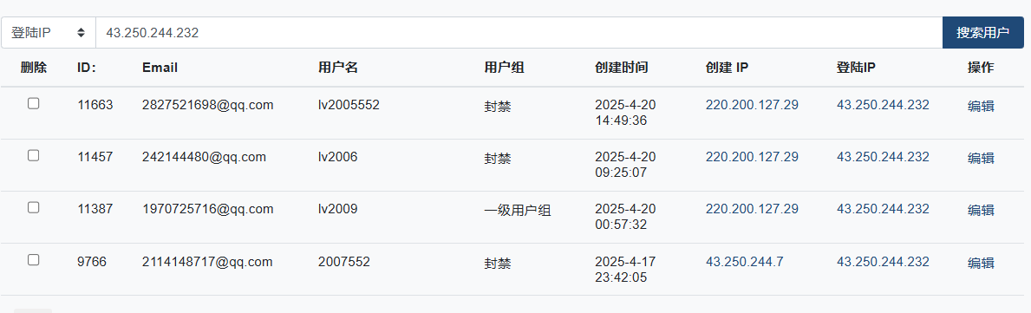Open 编辑 link for user lv2006
This screenshot has height=313, width=1031.
click(x=981, y=158)
